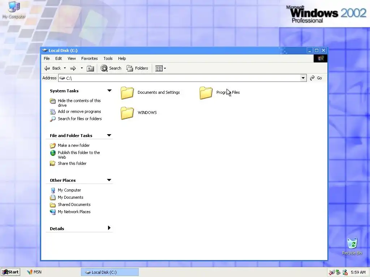This screenshot has height=277, width=370.
Task: Click the Local Disk (C:) taskbar button
Action: (x=110, y=272)
